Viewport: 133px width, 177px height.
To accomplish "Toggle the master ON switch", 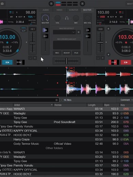I will (45, 30).
